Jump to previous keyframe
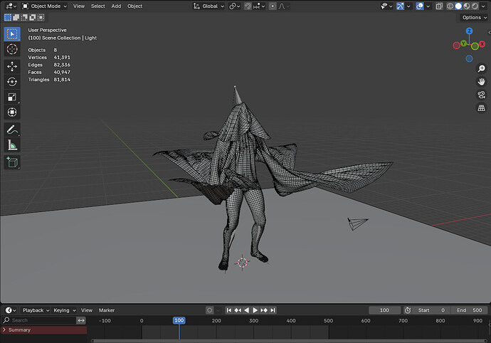 [x=238, y=310]
